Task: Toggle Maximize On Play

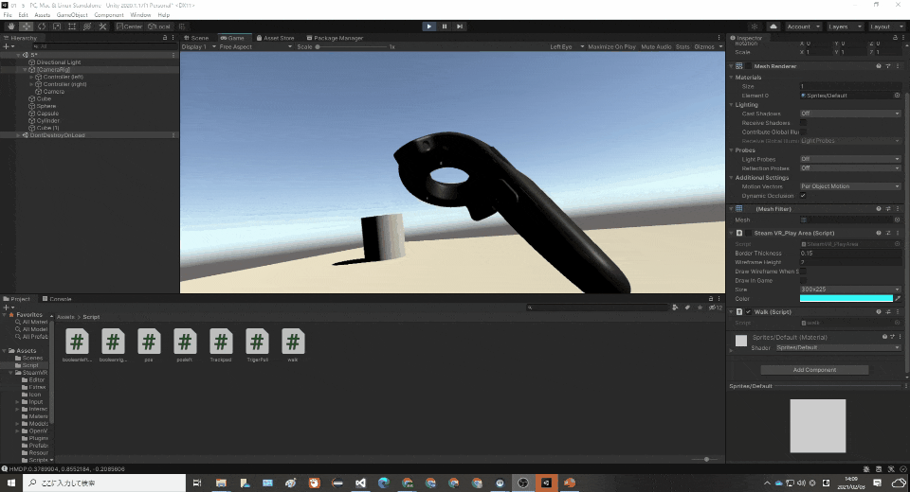Action: (611, 47)
